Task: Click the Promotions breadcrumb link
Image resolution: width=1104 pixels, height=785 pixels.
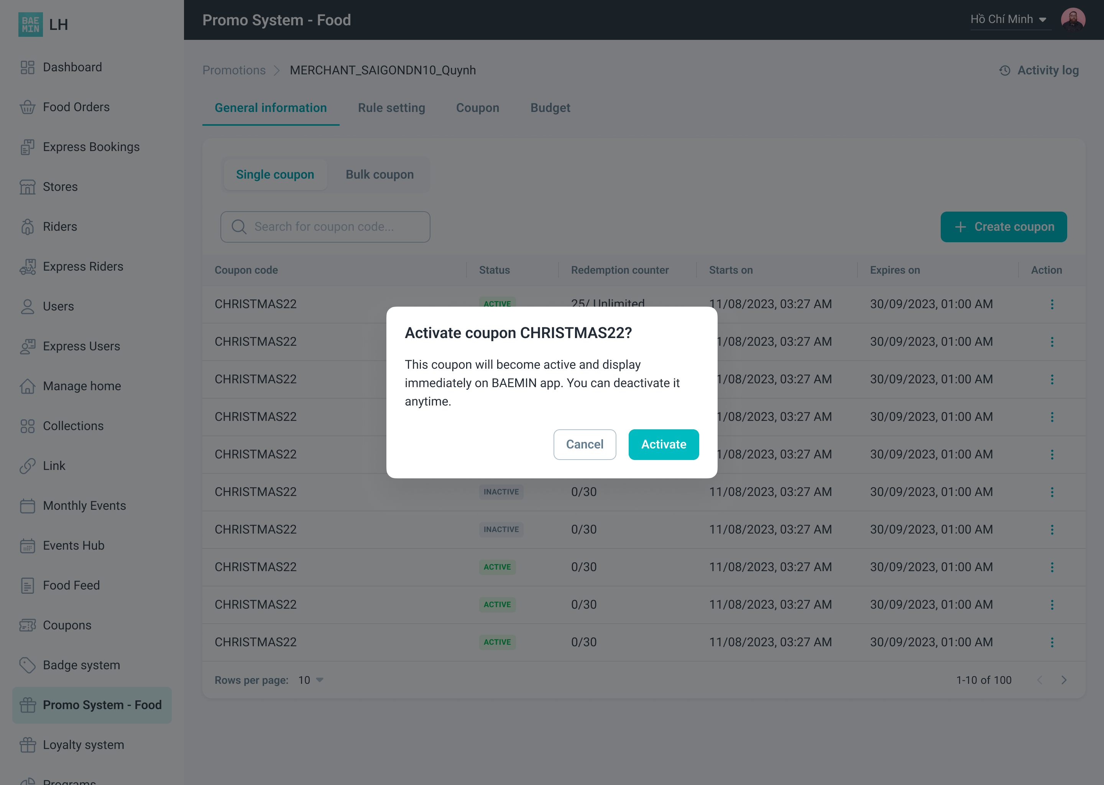Action: tap(234, 71)
